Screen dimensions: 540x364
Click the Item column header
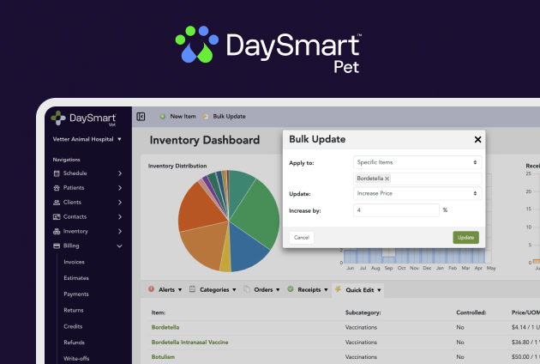[158, 312]
